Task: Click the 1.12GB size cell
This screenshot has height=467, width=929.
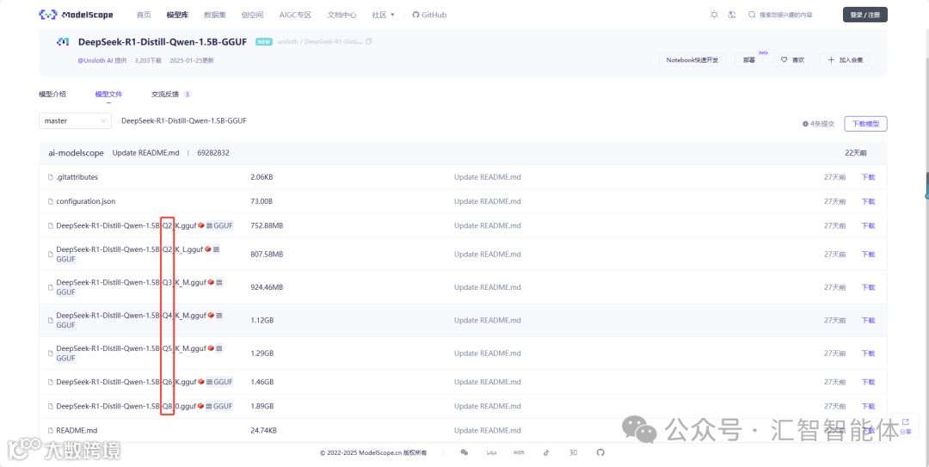Action: click(x=261, y=321)
